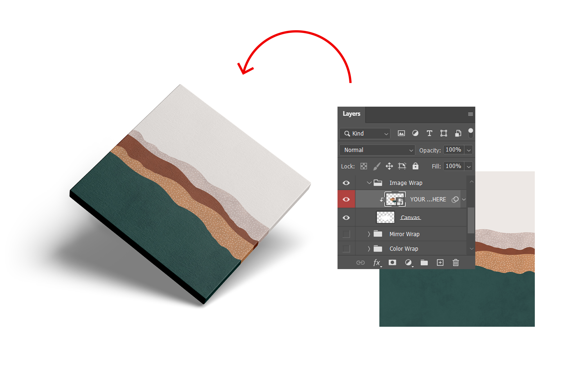Filter layers by type layers icon
This screenshot has width=564, height=376.
[429, 133]
